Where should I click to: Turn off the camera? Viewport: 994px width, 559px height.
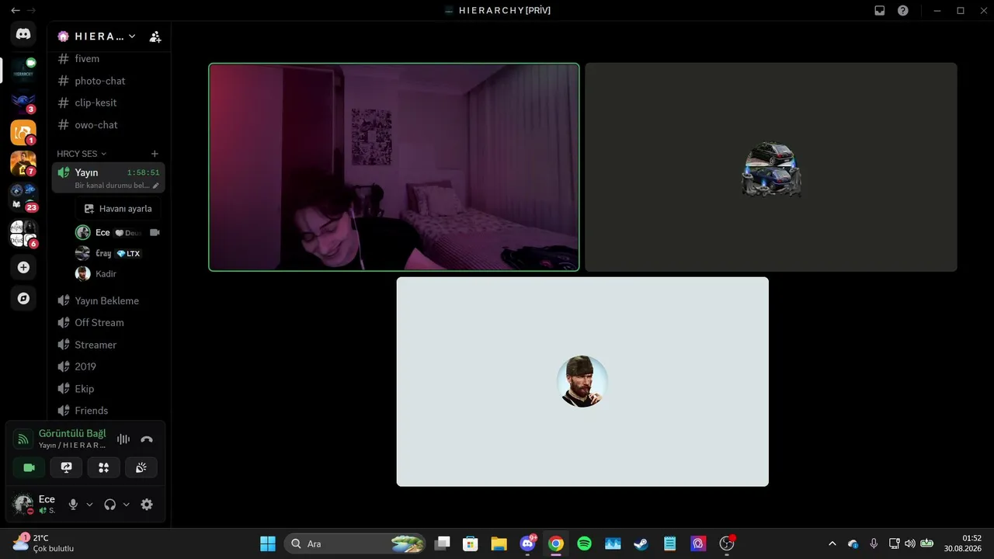click(30, 467)
